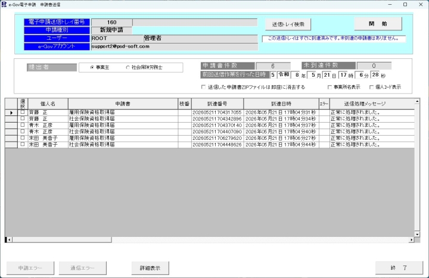The image size is (429, 278).
Task: Click the 未到達件数 field showing 0
Action: pos(374,65)
